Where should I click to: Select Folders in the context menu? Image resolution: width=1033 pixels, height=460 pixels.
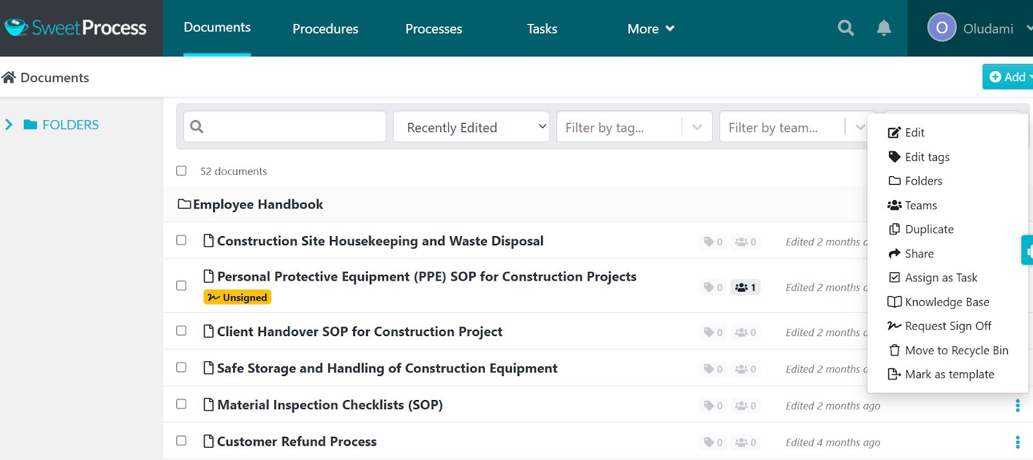915,181
